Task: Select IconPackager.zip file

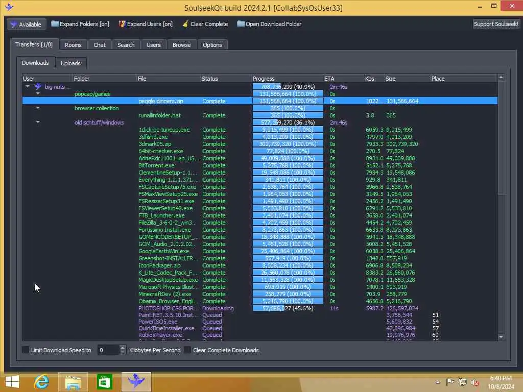Action: pyautogui.click(x=159, y=265)
